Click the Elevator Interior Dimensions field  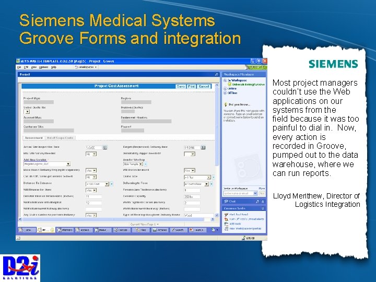(94, 197)
